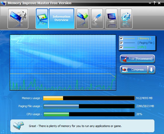Minimize the Memory Improve Master window
Screen dimensions: 164x134
[x=150, y=3]
